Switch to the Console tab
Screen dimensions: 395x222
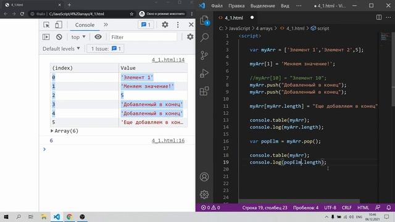[85, 25]
